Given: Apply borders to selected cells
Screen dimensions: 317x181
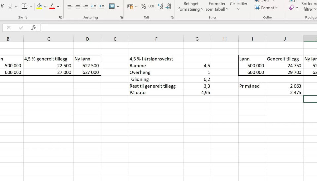Looking at the screenshot, I should coord(24,6).
